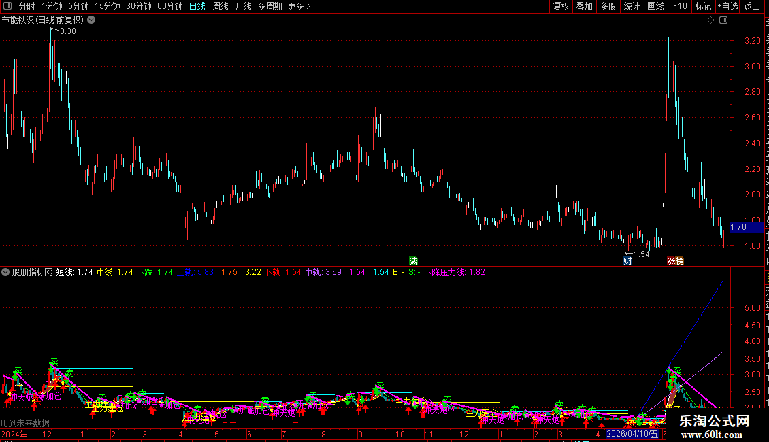Click the 返回 back button
Screen dimensions: 769x442
(752, 6)
